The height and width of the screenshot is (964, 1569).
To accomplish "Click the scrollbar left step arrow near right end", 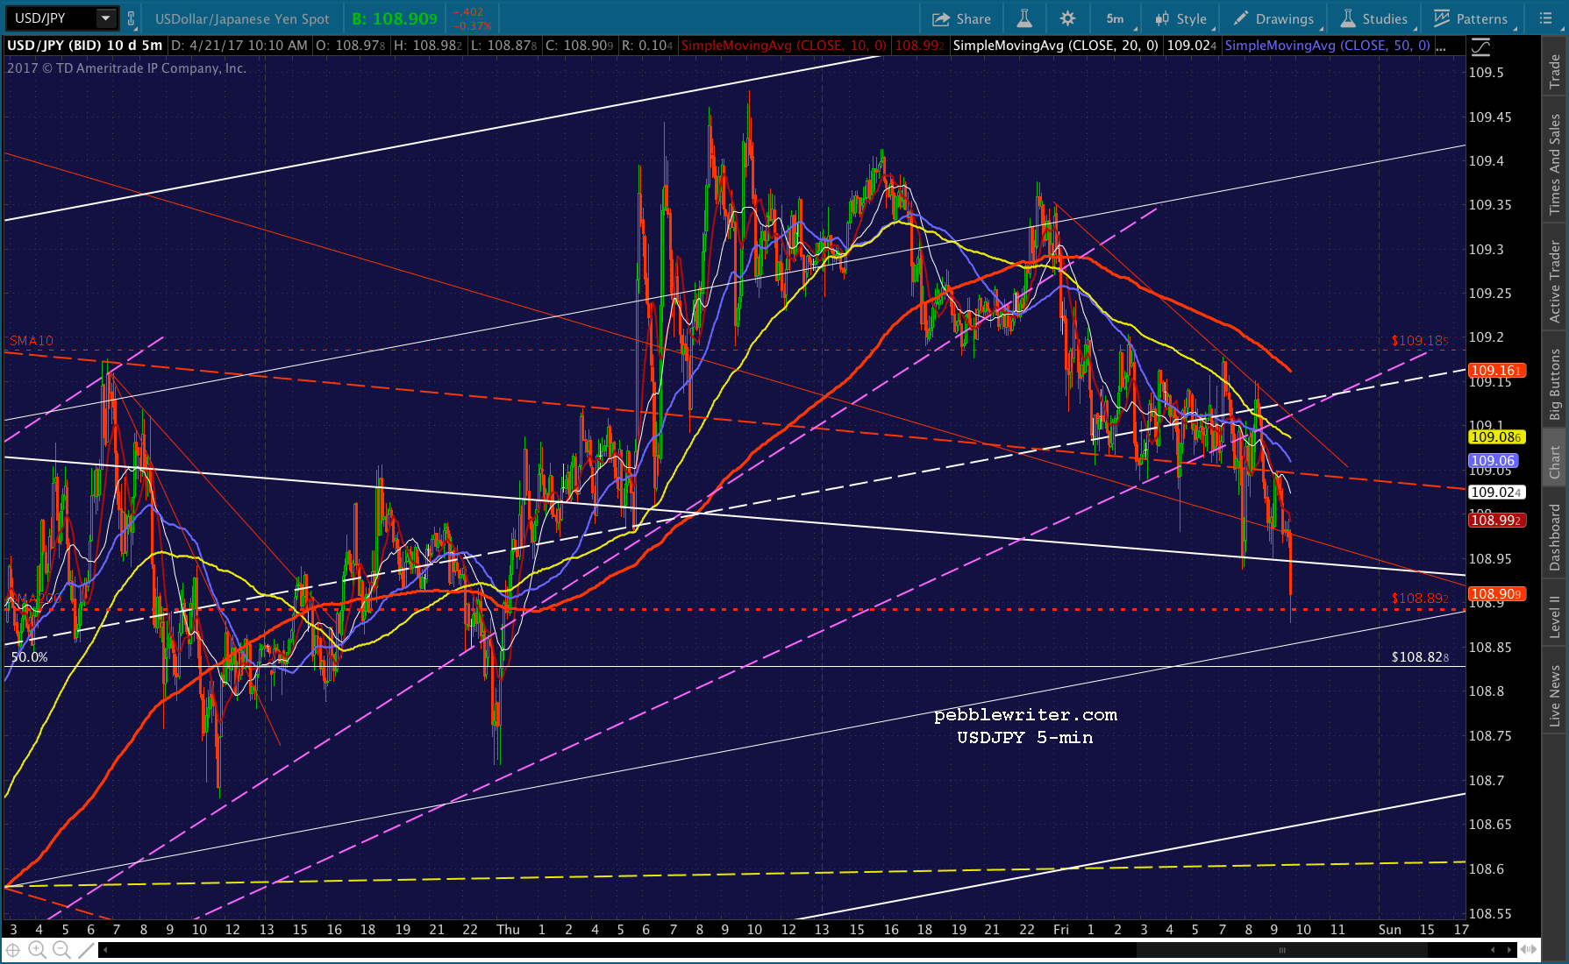I will pos(1493,949).
